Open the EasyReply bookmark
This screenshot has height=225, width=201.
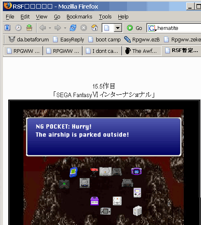[69, 39]
